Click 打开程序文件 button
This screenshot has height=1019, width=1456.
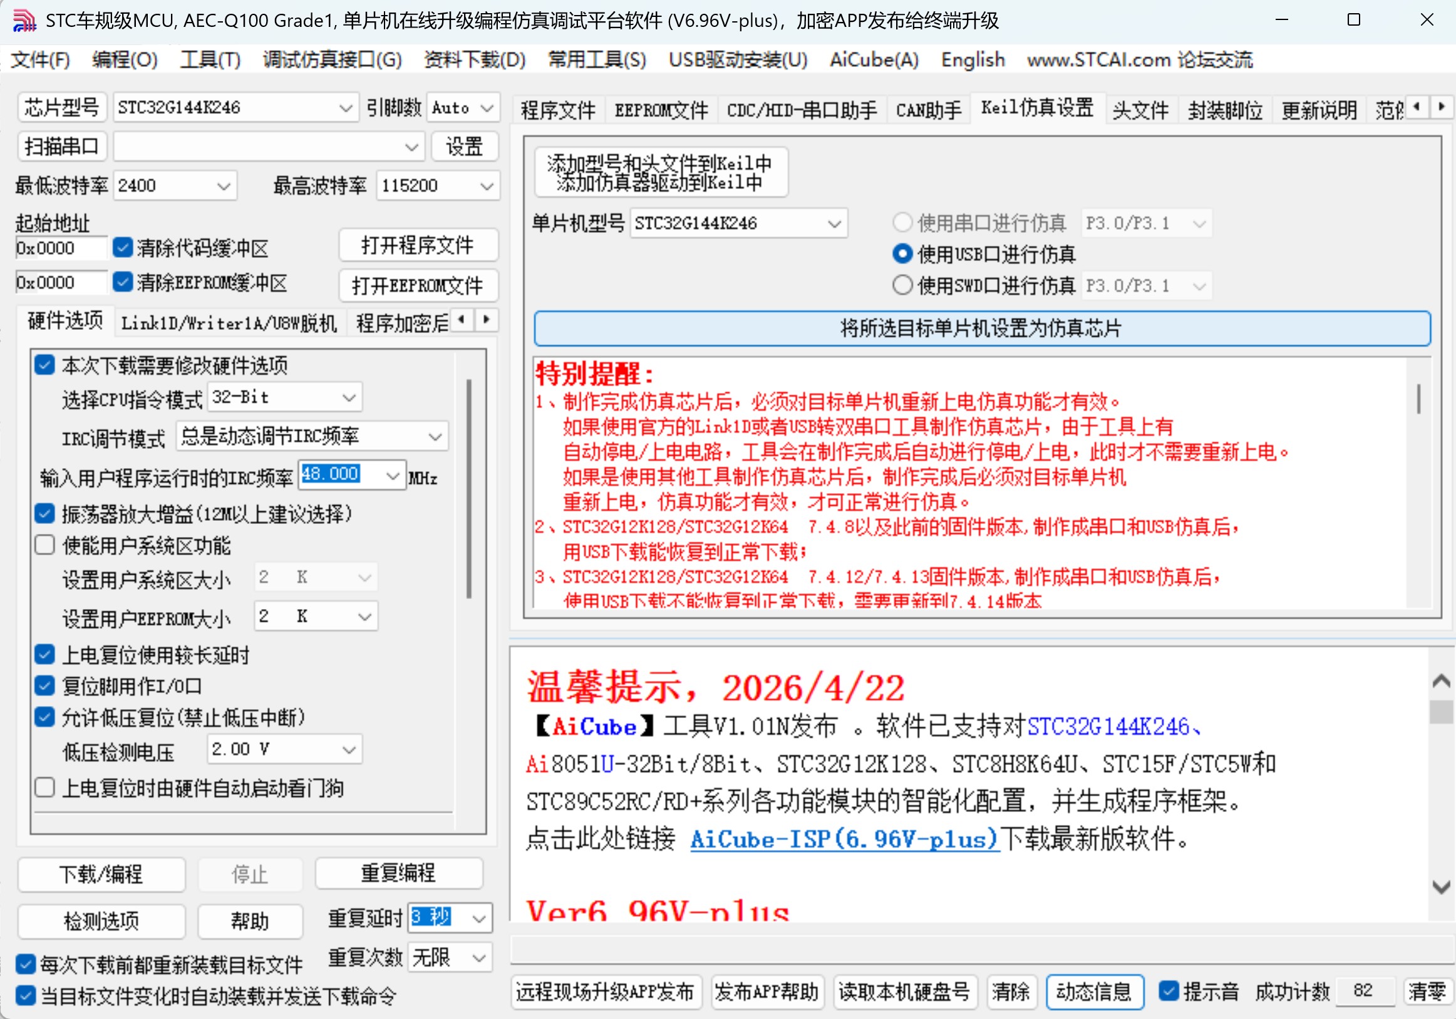tap(418, 245)
